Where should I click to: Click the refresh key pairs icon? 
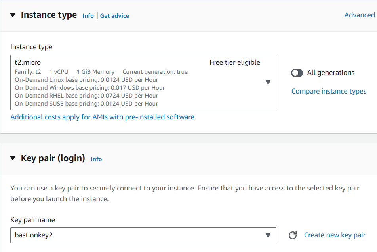pyautogui.click(x=293, y=235)
